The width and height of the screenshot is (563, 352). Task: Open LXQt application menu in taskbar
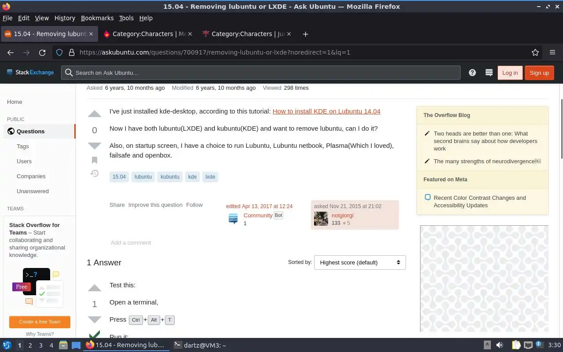pyautogui.click(x=7, y=345)
